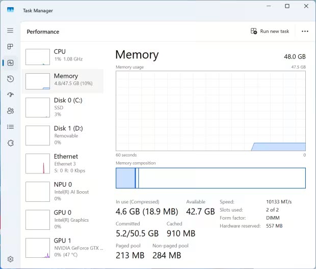Open the Startup apps page icon
Screen dimensions: 316x269
pyautogui.click(x=10, y=95)
